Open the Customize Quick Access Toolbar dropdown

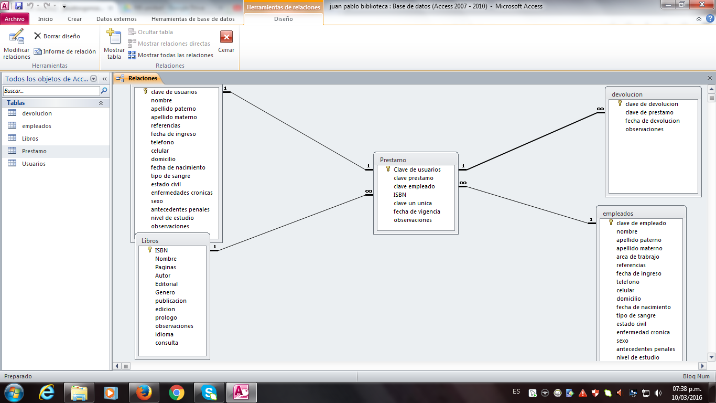pyautogui.click(x=64, y=6)
